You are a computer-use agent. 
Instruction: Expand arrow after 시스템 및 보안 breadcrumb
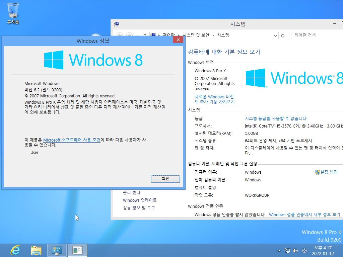click(x=213, y=35)
